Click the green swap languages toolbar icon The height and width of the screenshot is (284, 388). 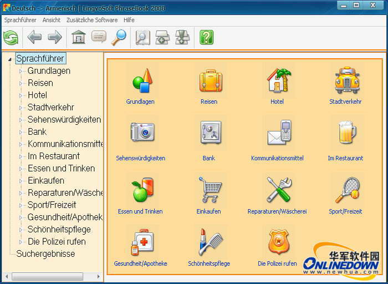pos(11,38)
